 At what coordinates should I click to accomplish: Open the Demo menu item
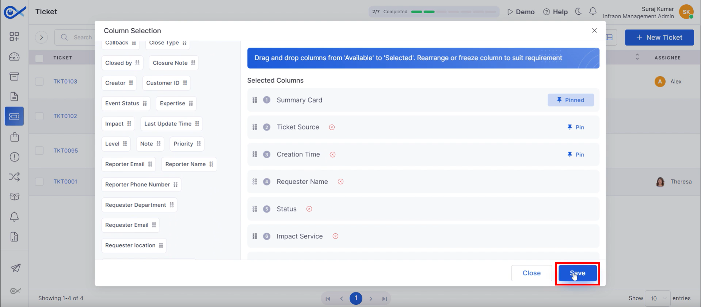(521, 12)
